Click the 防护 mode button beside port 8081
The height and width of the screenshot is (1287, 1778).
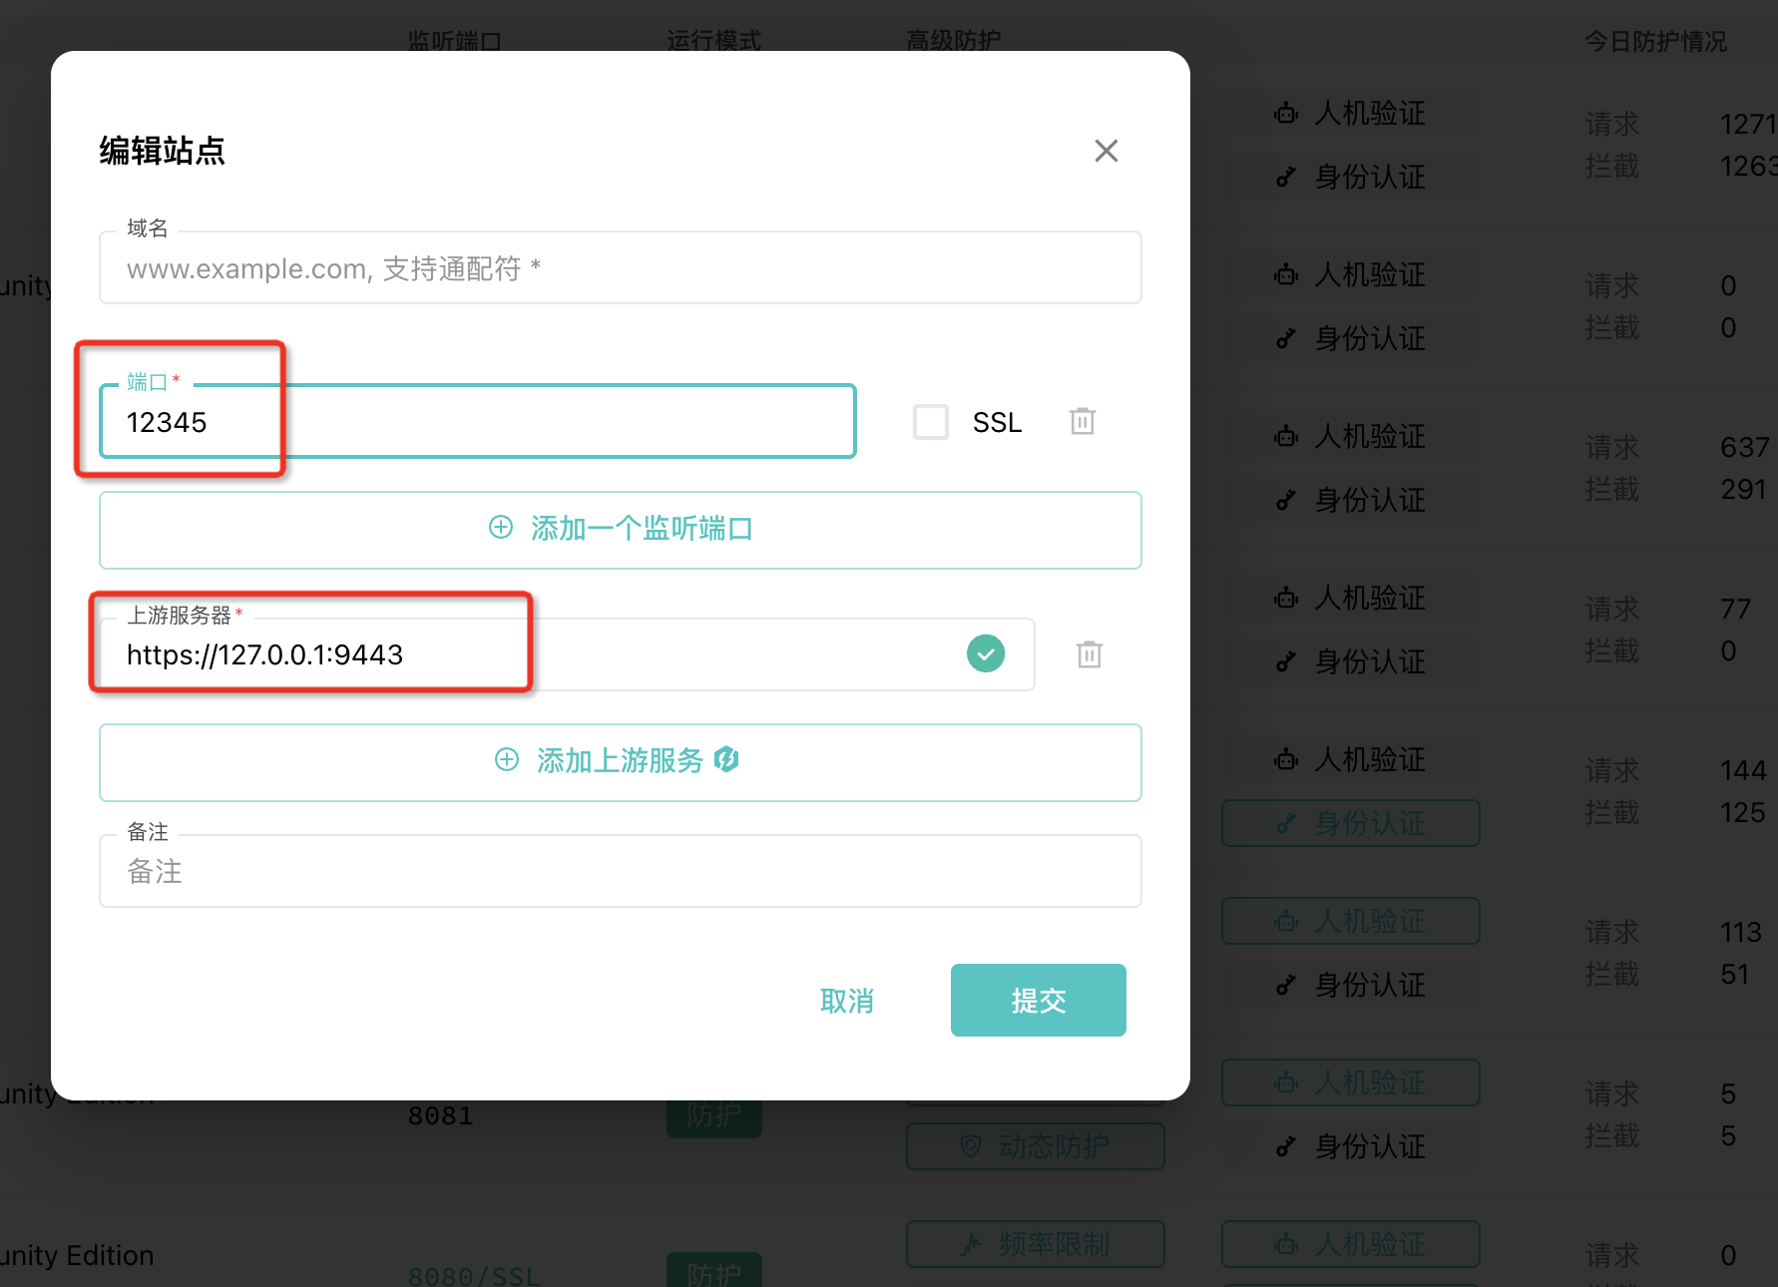coord(713,1115)
